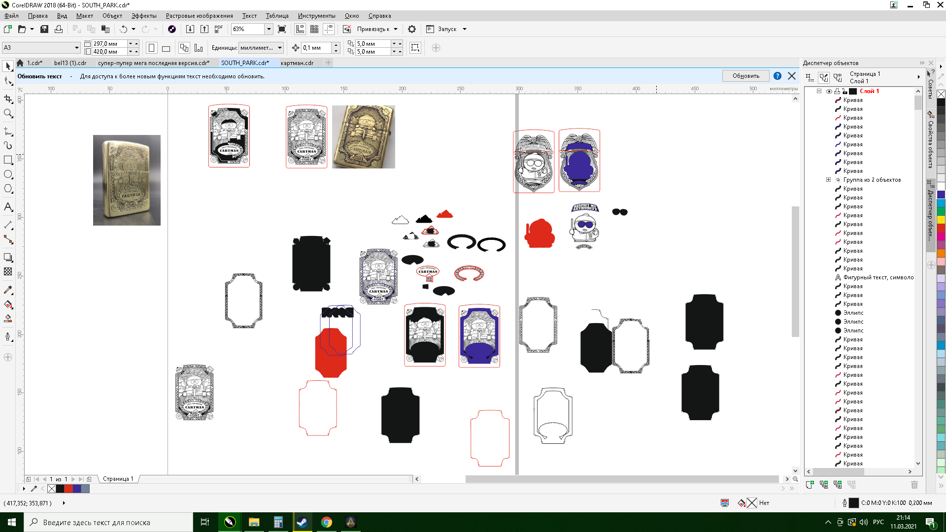Viewport: 946px width, 532px height.
Task: Select the Pick tool in the toolbox
Action: tap(8, 66)
